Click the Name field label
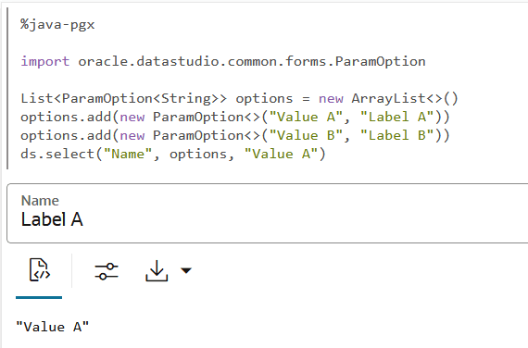Viewport: 528px width, 348px height. click(40, 201)
